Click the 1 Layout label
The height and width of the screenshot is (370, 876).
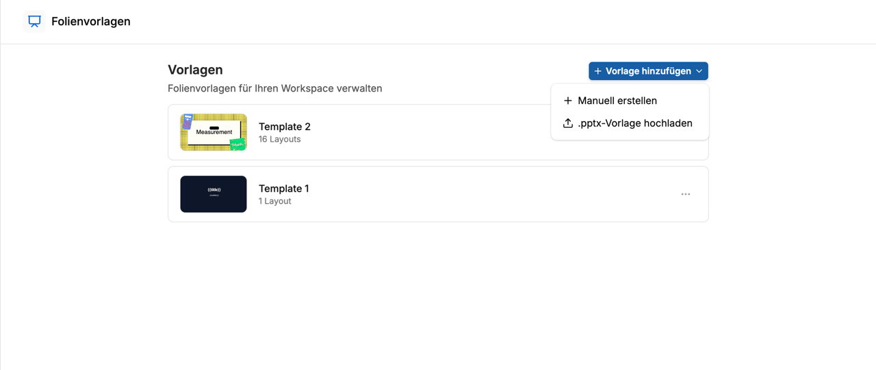pyautogui.click(x=275, y=201)
